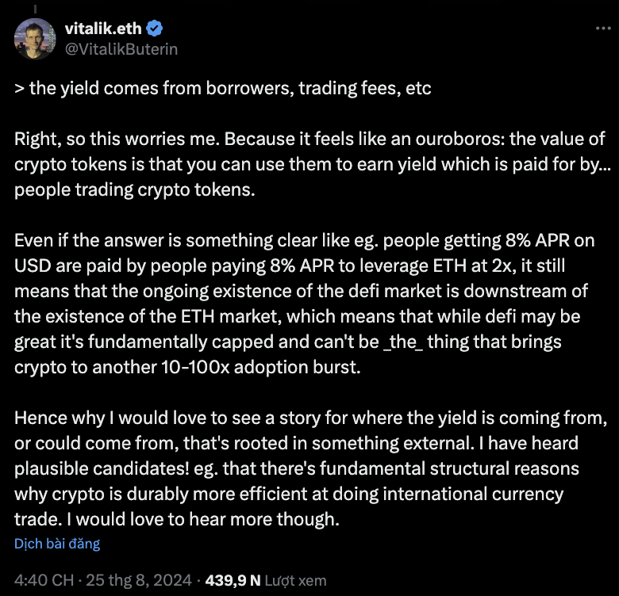Image resolution: width=619 pixels, height=596 pixels.
Task: Click the "Lượt xem" views label
Action: point(296,580)
